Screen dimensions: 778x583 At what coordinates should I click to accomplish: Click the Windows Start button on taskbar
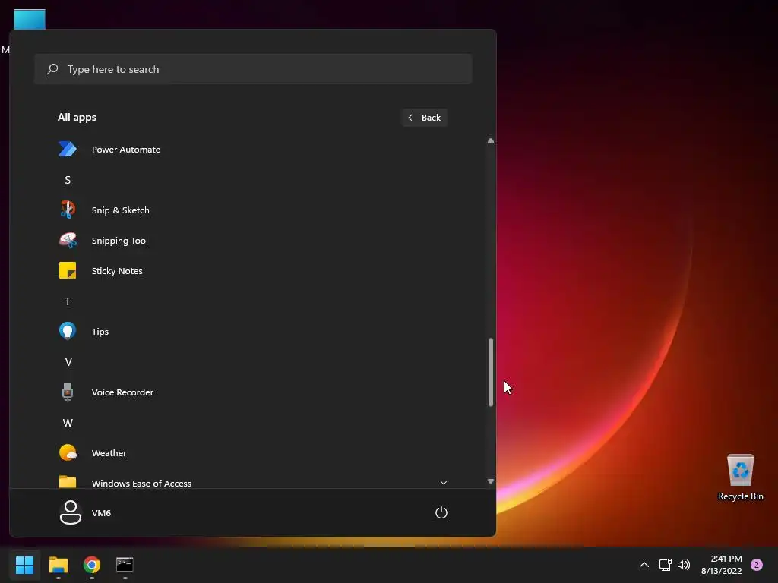coord(24,565)
